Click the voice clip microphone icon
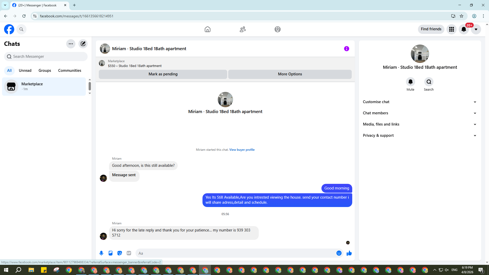The image size is (489, 275). pos(101,253)
